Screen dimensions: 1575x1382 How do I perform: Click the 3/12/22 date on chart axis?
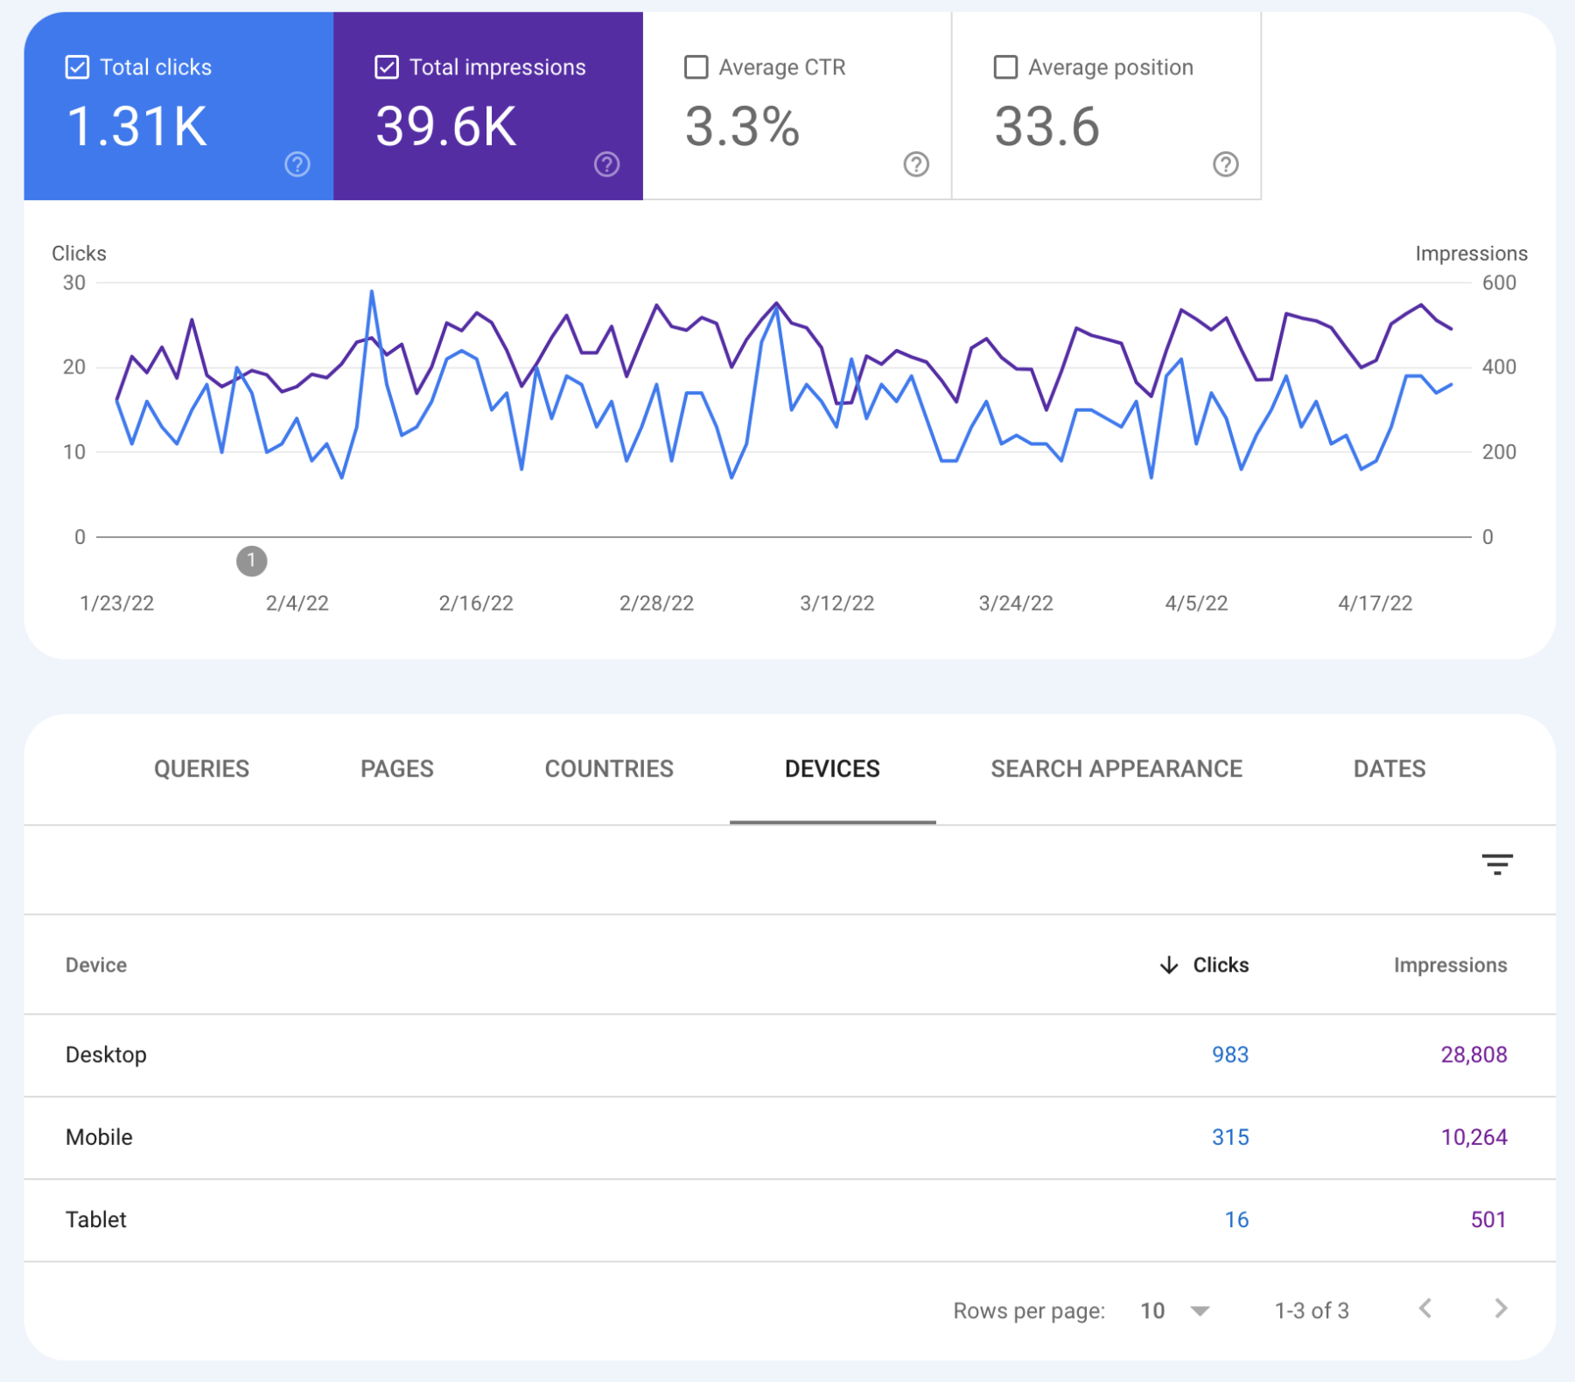coord(837,604)
